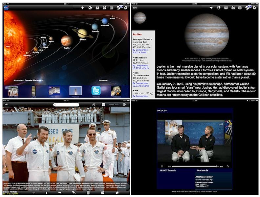Image resolution: width=260 pixels, height=197 pixels.
Task: Select Uranus on the solar system map
Action: coord(95,27)
